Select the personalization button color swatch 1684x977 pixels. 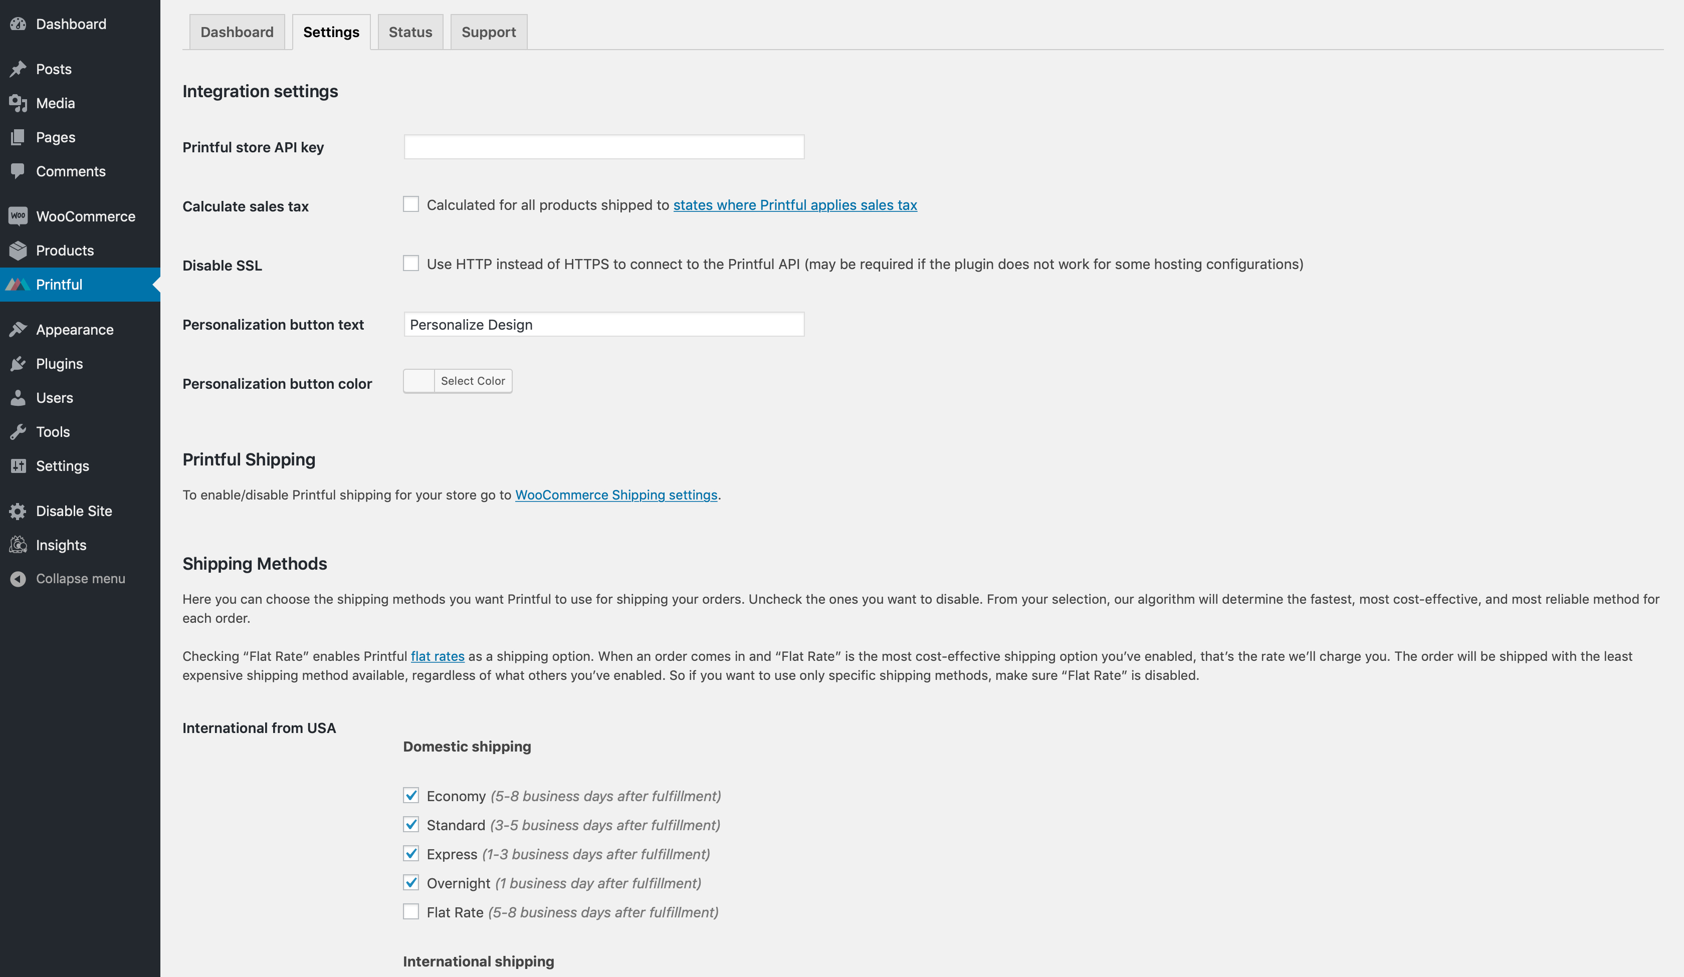point(417,380)
